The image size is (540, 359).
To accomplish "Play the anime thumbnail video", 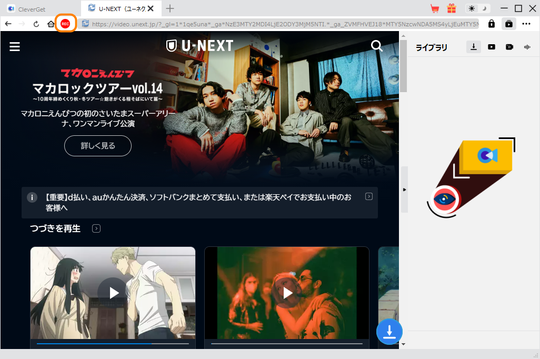I will tap(113, 293).
